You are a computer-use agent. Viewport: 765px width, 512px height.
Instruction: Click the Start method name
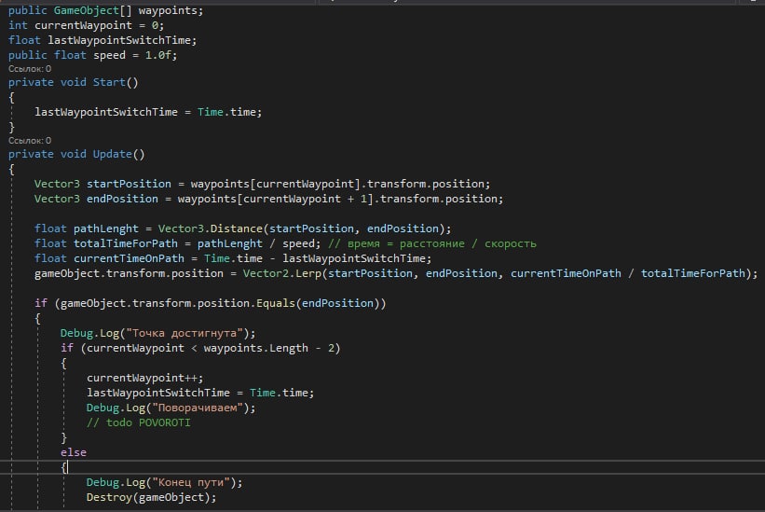coord(109,82)
